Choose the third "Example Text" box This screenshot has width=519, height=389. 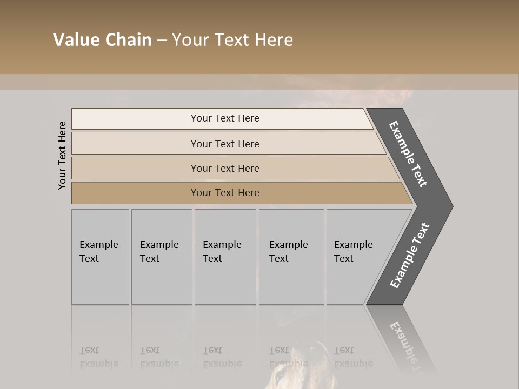(224, 252)
